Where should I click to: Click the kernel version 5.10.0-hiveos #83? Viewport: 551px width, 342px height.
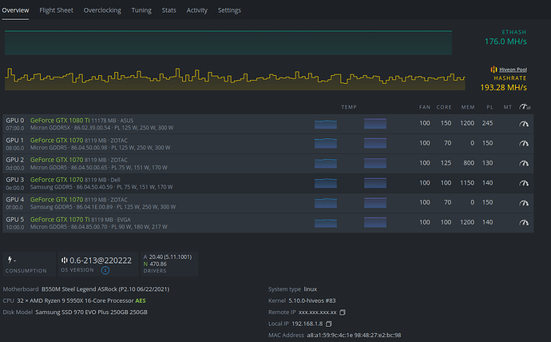point(312,300)
